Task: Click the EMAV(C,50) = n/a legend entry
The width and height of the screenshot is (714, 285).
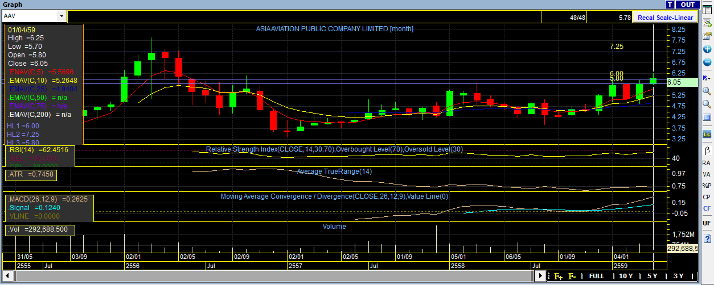Action: pos(39,98)
